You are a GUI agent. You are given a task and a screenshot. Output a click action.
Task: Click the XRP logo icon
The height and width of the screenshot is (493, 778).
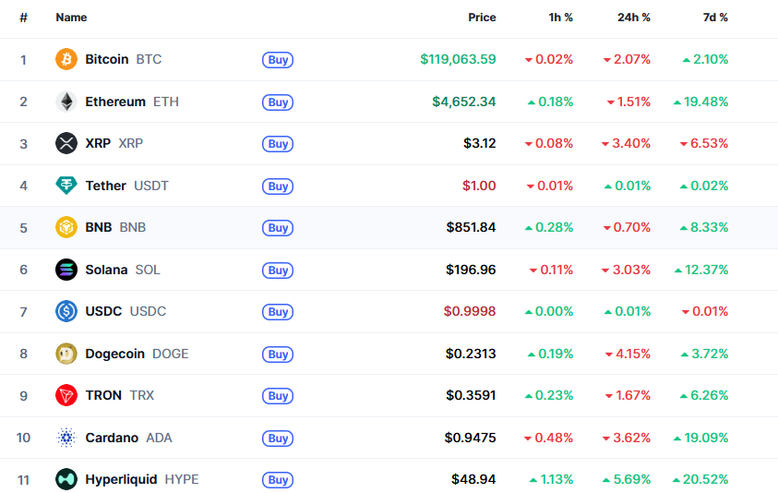[66, 143]
